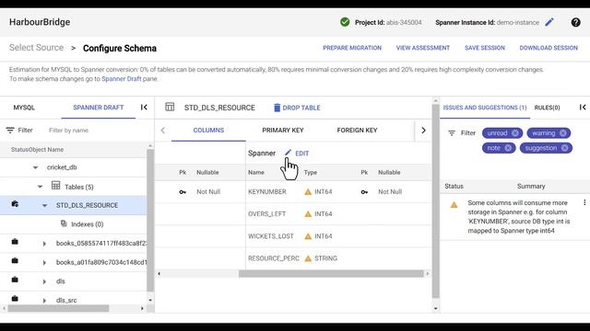Click the trash icon for Drop Table
Viewport: 590px width, 331px height.
pyautogui.click(x=277, y=108)
